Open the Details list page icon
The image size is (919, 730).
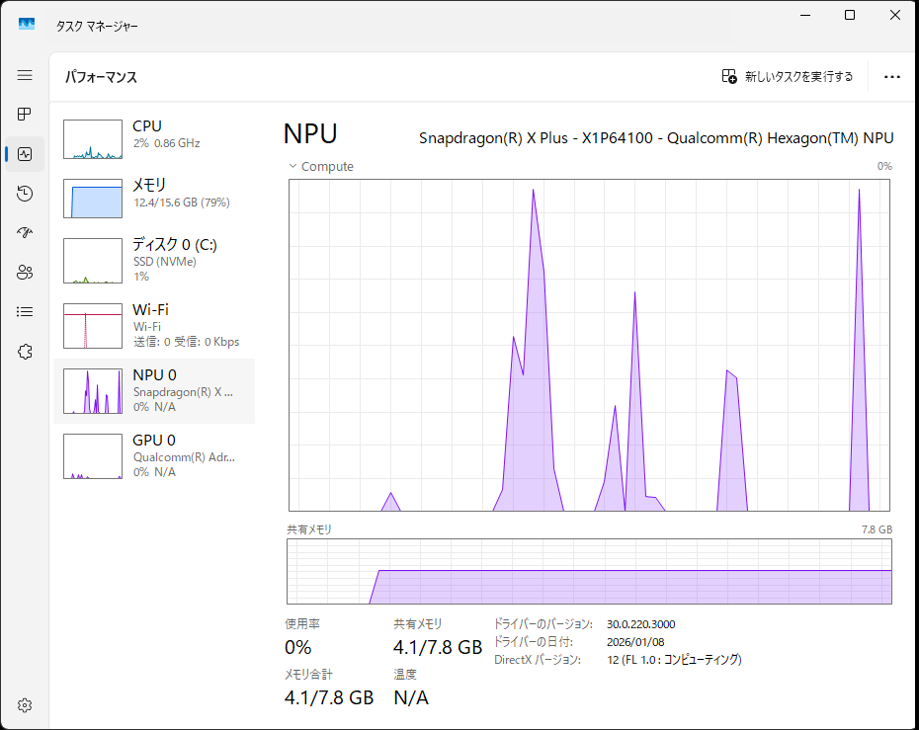click(25, 312)
